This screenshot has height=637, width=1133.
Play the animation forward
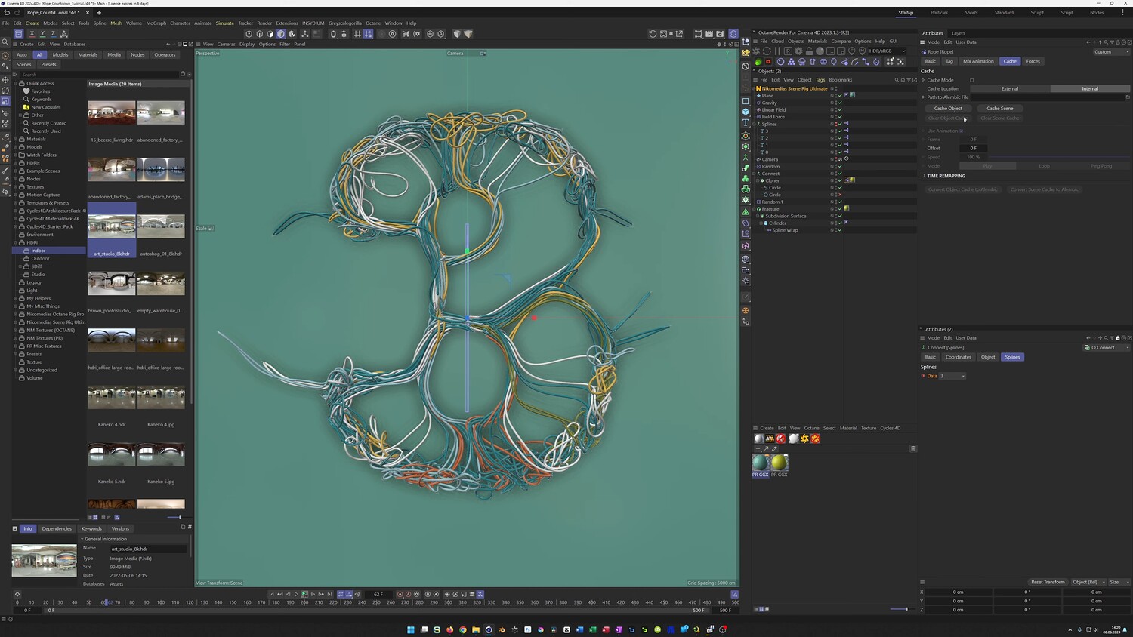click(296, 595)
